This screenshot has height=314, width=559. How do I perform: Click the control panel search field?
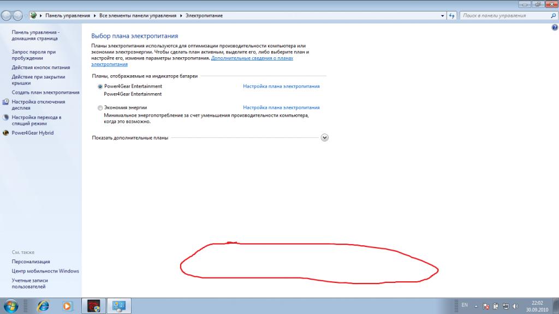click(502, 16)
